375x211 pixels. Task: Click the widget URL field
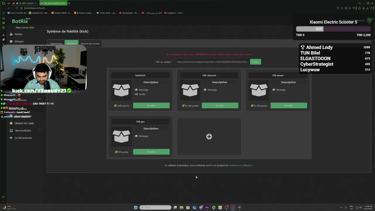(212, 62)
